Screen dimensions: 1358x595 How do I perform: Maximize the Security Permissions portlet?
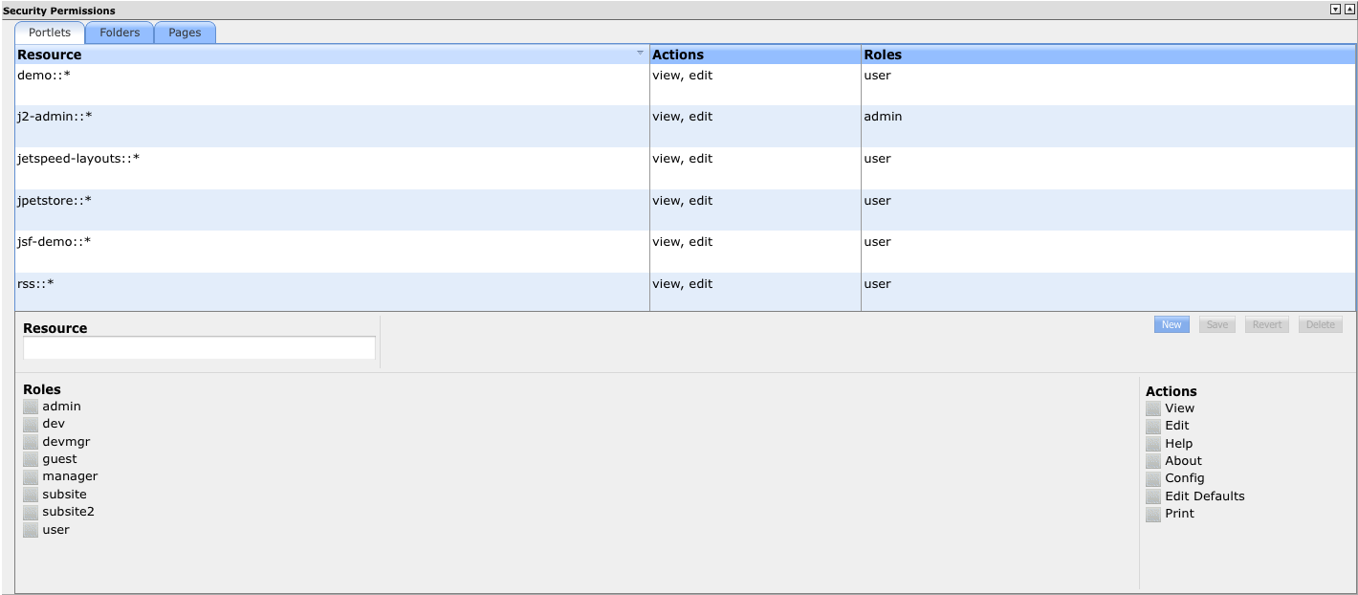coord(1349,10)
